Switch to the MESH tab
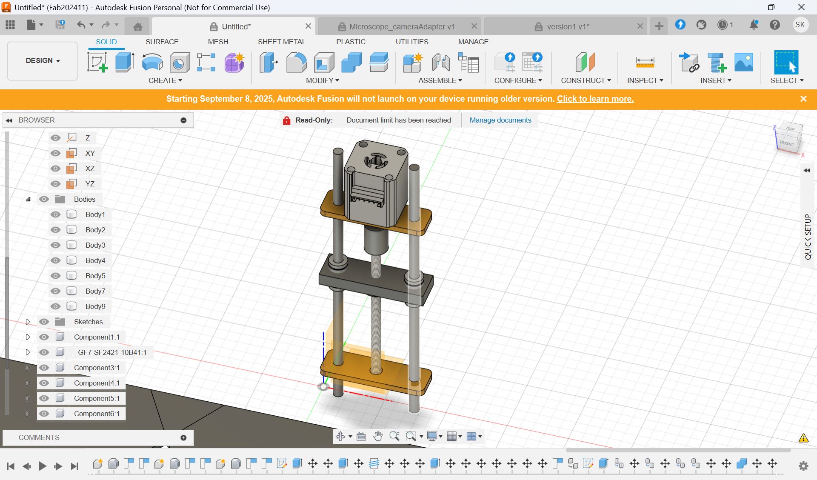 [x=218, y=42]
